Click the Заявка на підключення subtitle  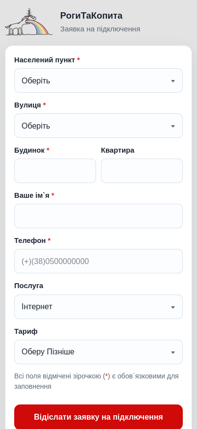point(100,29)
